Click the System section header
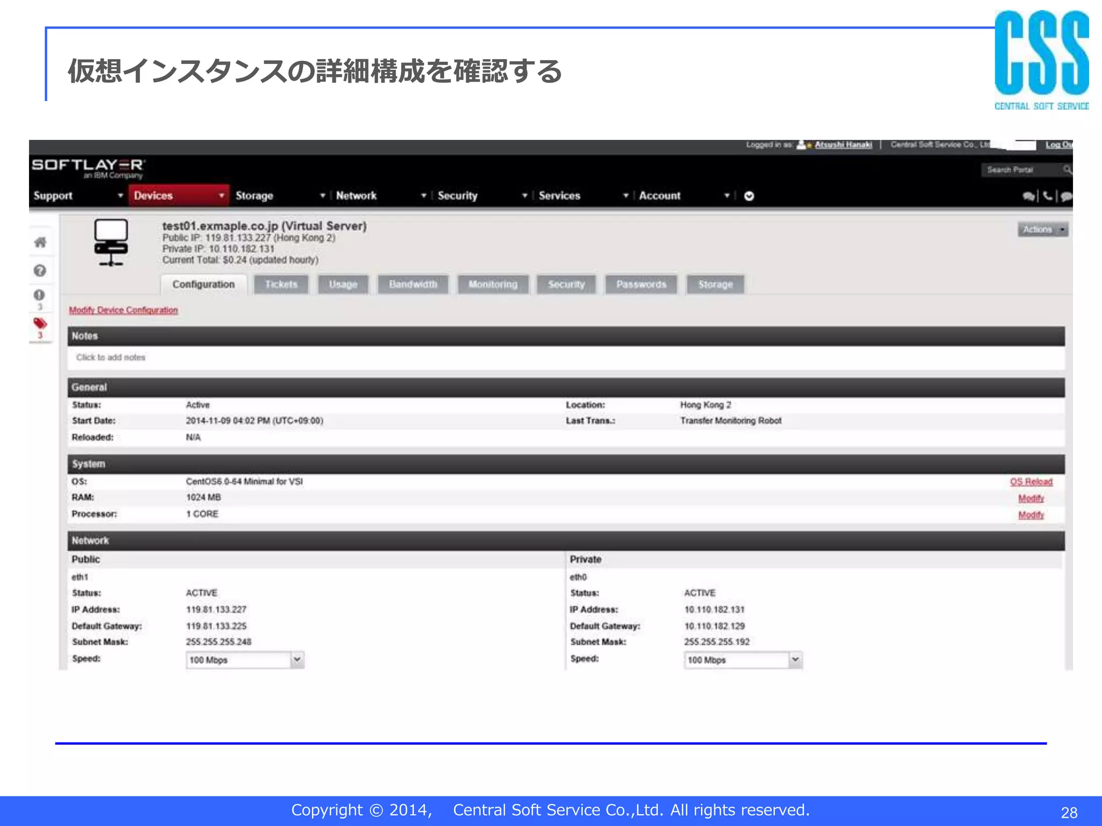Image resolution: width=1102 pixels, height=826 pixels. (x=566, y=464)
